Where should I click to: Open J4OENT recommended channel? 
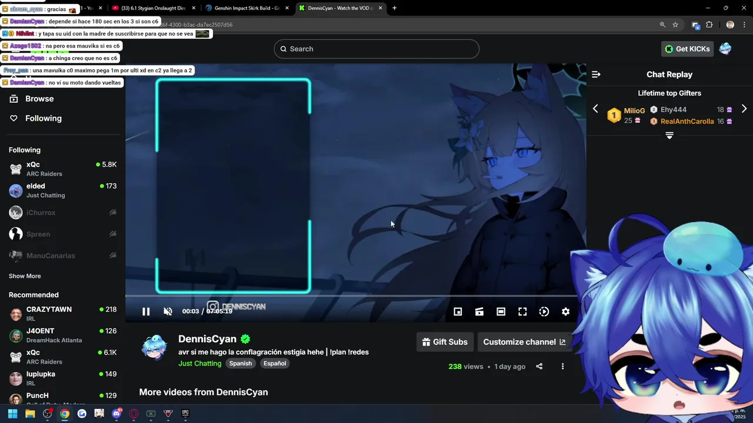click(x=62, y=335)
